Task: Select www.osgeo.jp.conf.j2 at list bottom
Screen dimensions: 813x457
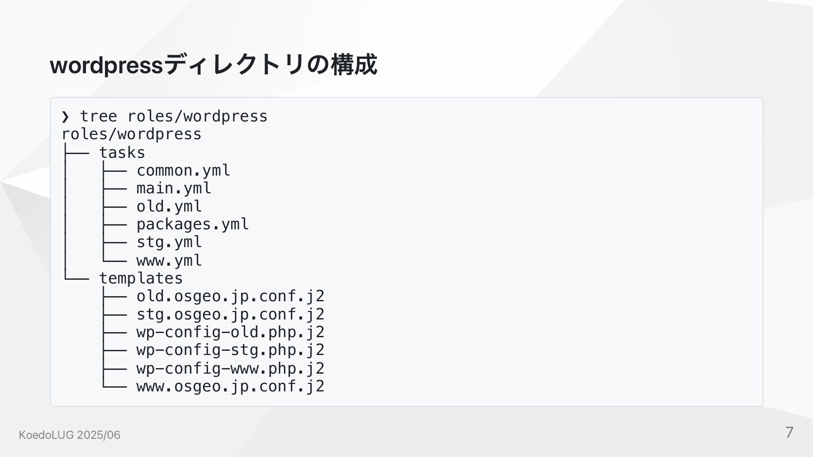Action: pyautogui.click(x=230, y=386)
